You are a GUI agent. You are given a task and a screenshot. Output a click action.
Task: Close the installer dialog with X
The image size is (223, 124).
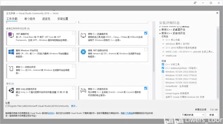(217, 13)
